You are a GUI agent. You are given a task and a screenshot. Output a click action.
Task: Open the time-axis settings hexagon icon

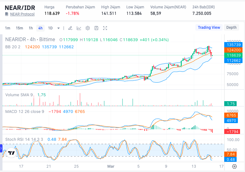[234, 166]
